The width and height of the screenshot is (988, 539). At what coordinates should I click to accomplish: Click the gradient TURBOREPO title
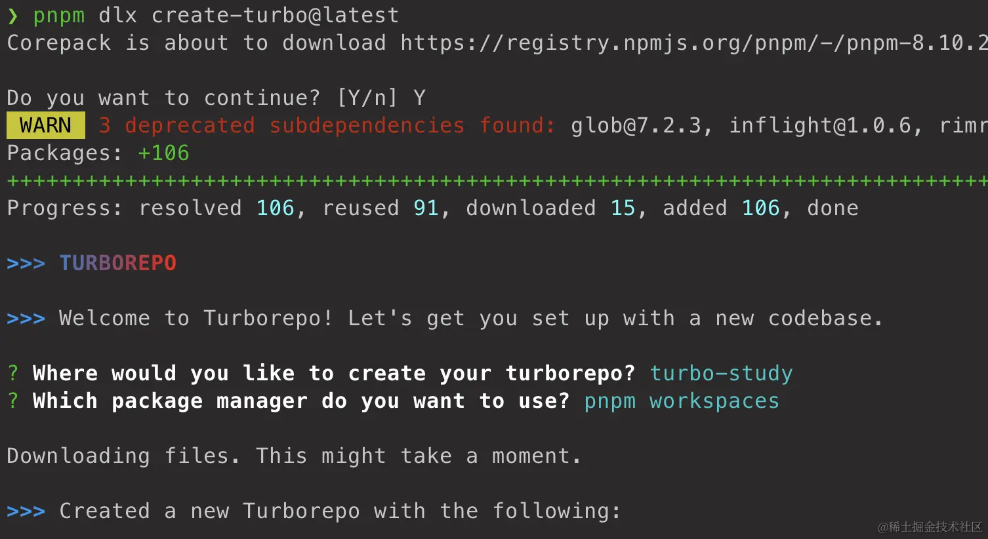tap(118, 263)
